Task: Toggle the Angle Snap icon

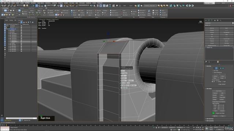Action: [67, 6]
